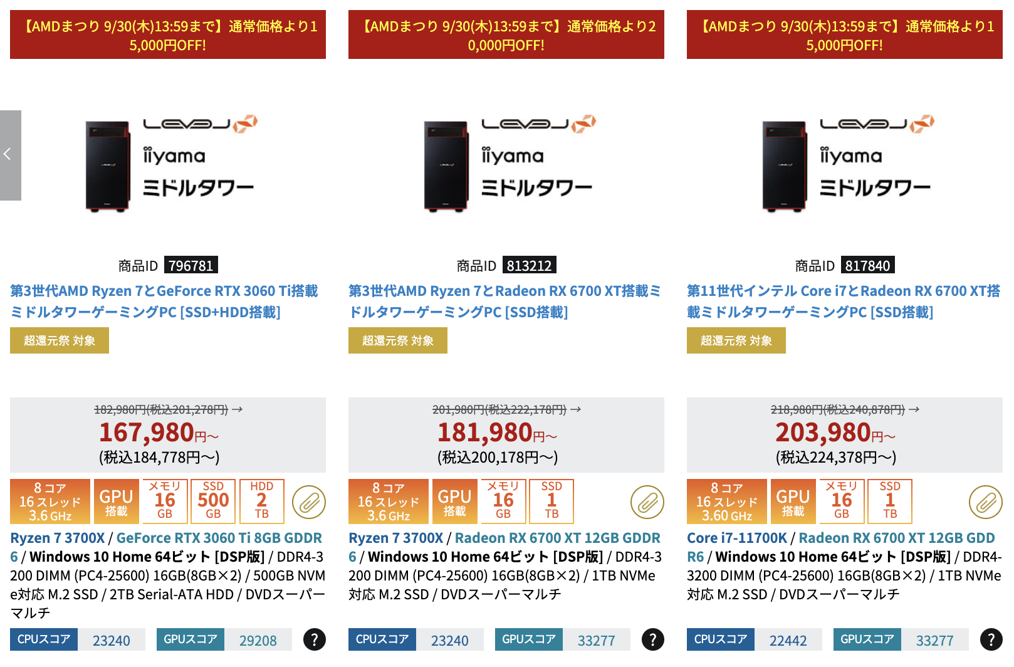
Task: Click the help icon for the Core i7-11700K product
Action: pyautogui.click(x=991, y=639)
